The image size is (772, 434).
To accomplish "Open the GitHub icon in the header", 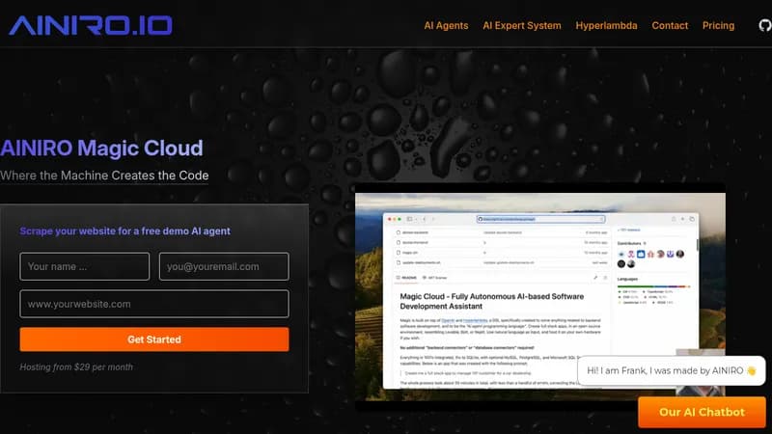I will [765, 25].
